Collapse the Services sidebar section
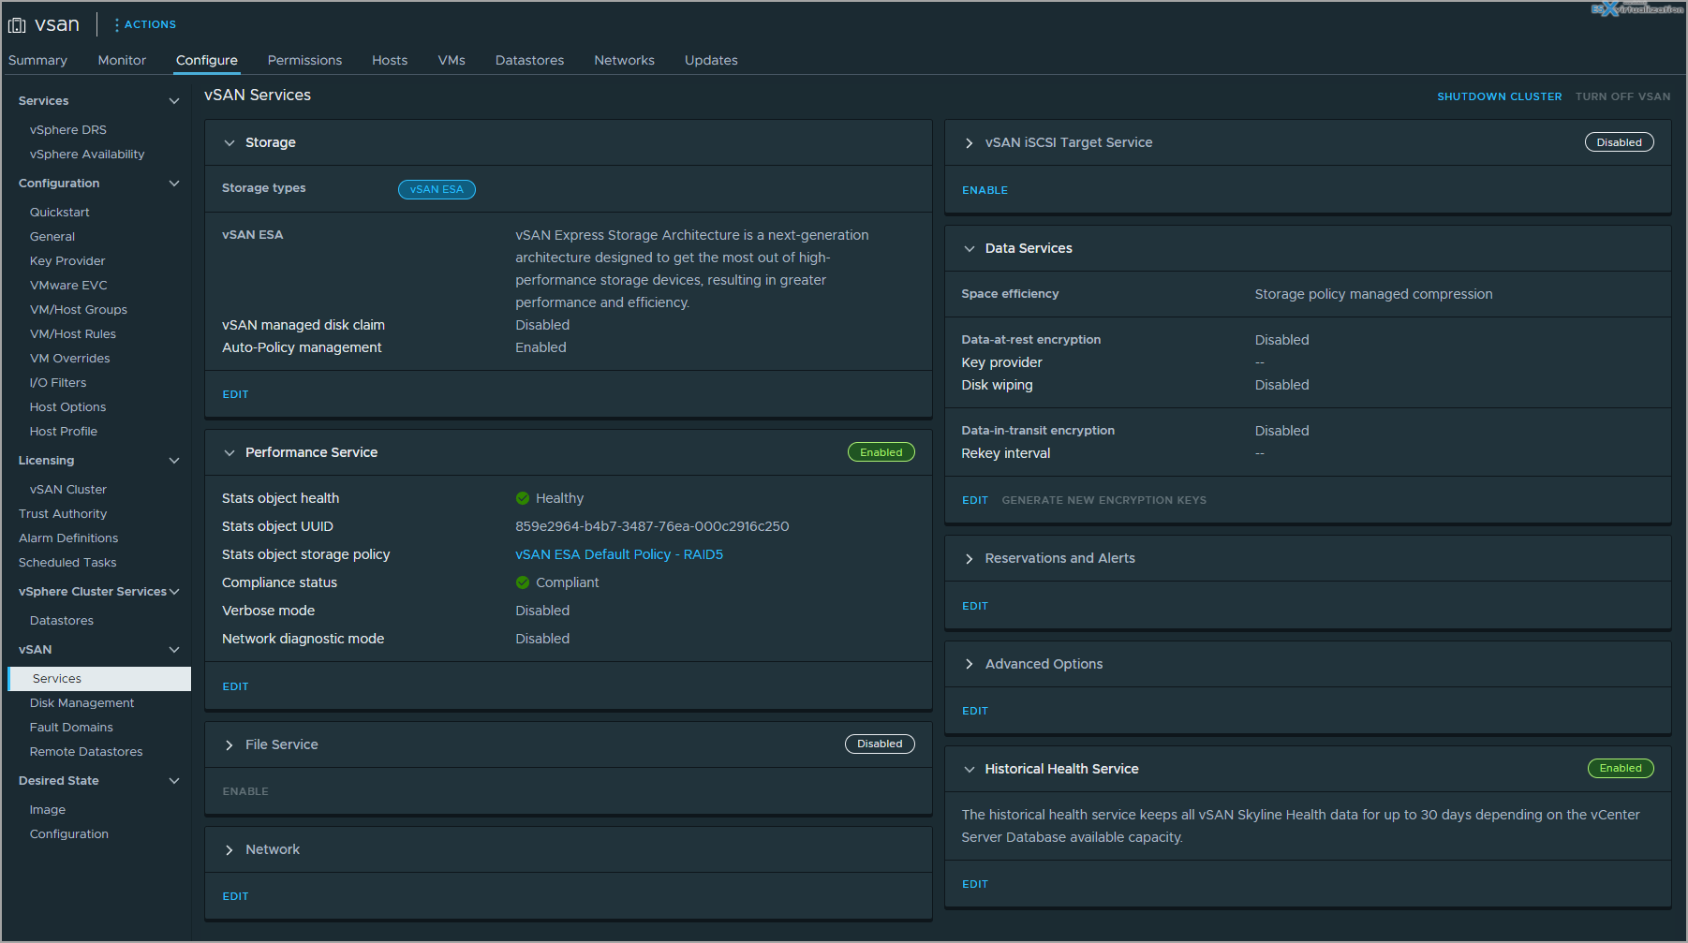 [x=174, y=101]
